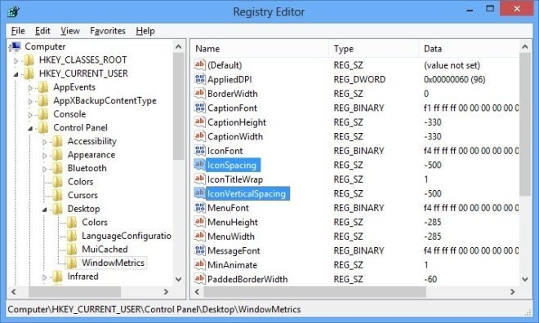
Task: Click value list vertical scrollbar thumb
Action: coord(525,124)
